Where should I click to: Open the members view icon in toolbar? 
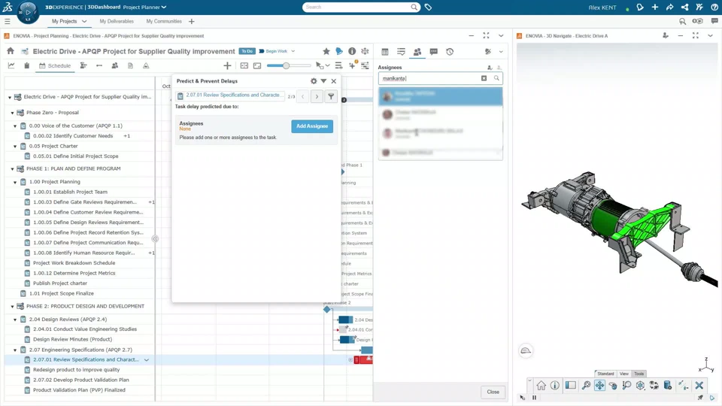coord(114,66)
